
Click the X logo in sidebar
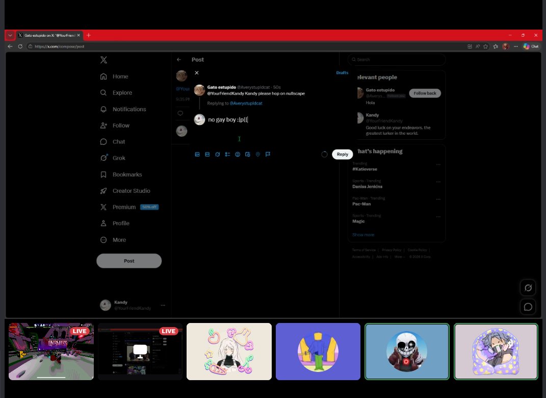pyautogui.click(x=103, y=60)
